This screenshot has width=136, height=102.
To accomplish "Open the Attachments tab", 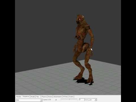I will [58, 97].
